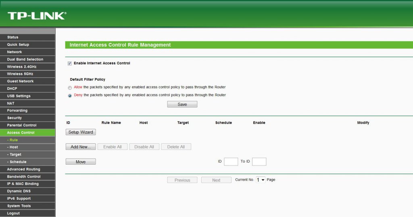Click Internet Access Control Rule Management heading
Viewport: 413px width, 217px height.
120,45
